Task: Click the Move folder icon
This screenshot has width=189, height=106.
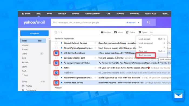Action: [116, 32]
